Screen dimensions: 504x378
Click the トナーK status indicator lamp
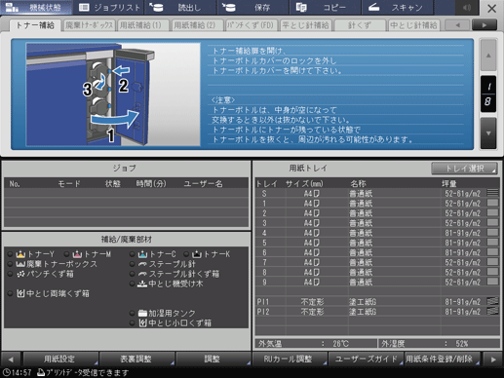coord(186,254)
